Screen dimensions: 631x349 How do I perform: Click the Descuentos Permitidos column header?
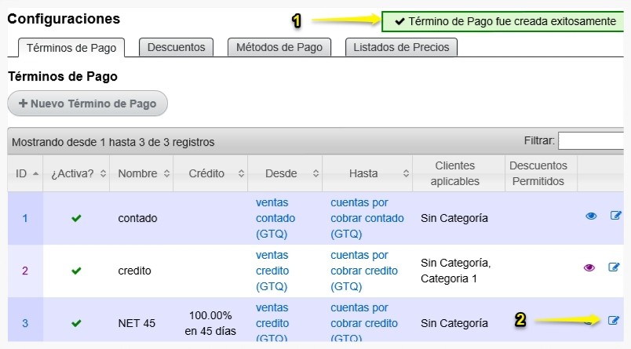(538, 173)
